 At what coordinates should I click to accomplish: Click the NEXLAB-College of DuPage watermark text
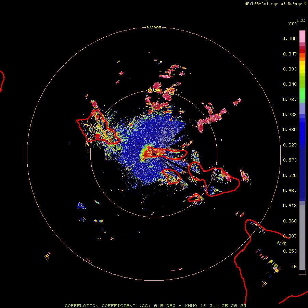point(275,4)
